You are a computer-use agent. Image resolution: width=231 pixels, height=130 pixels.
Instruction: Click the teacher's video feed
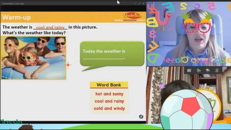(189, 34)
